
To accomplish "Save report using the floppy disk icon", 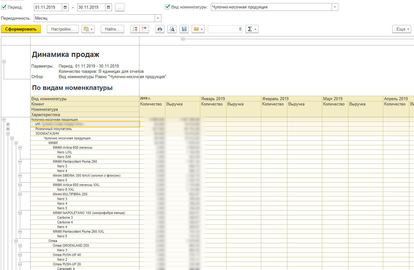I will [x=184, y=29].
